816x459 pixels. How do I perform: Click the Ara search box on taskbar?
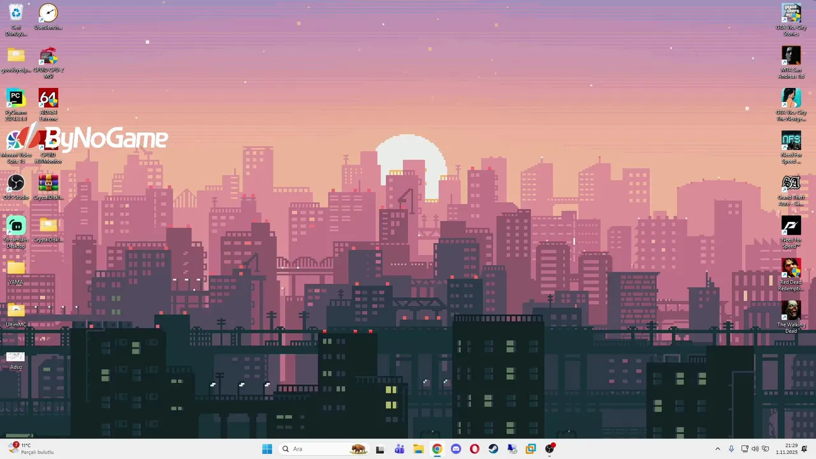click(324, 449)
